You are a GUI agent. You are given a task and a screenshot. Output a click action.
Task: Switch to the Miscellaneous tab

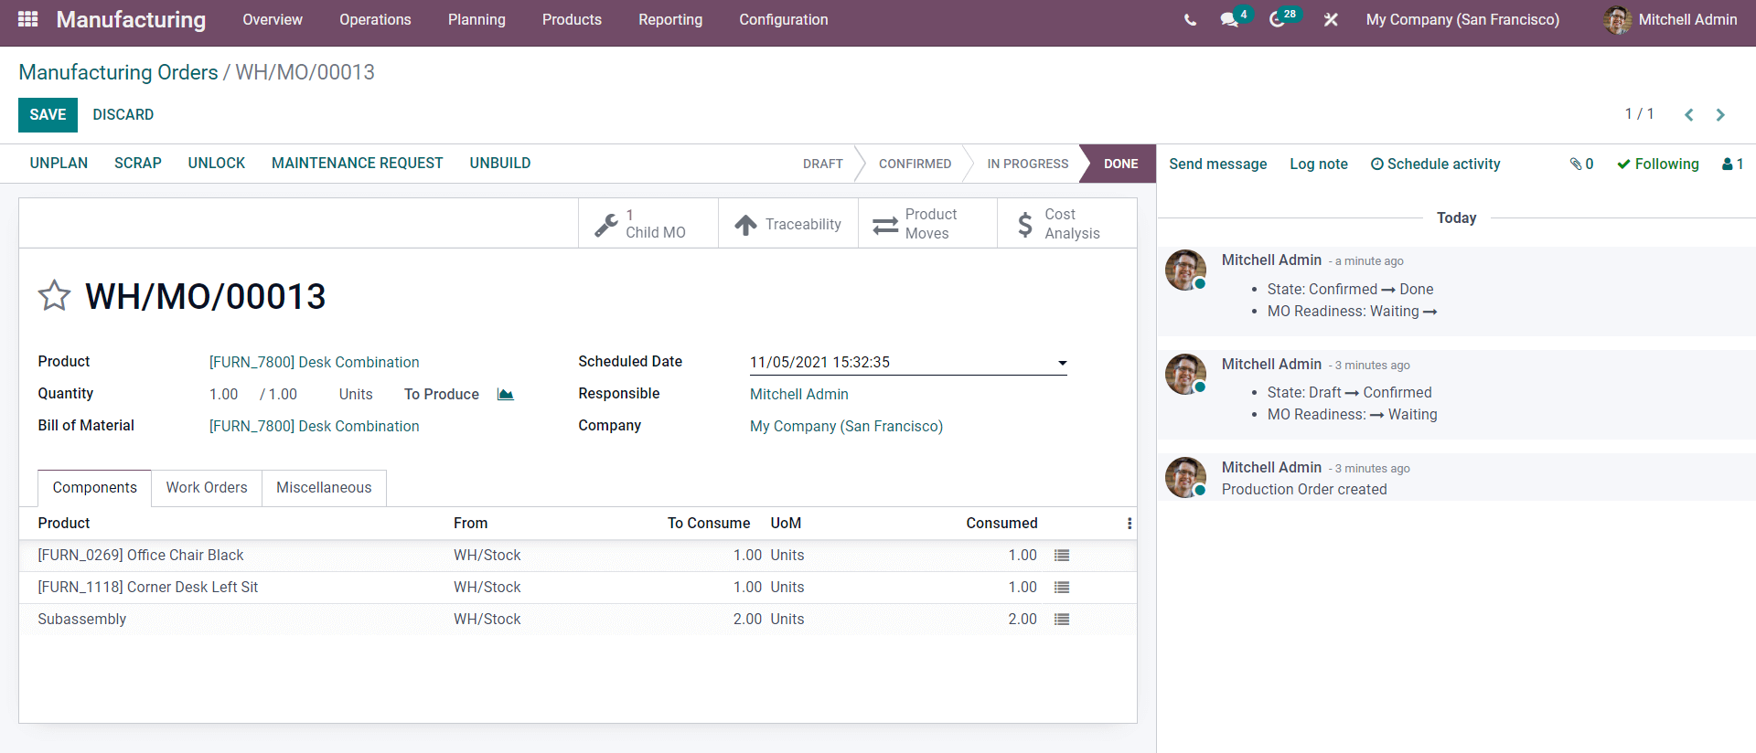(324, 488)
